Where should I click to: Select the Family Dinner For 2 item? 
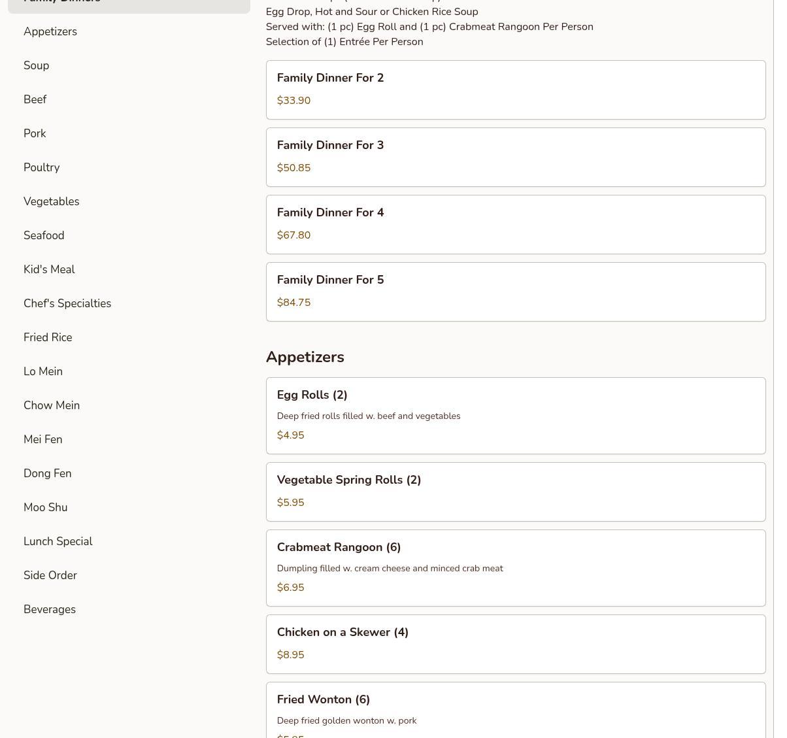pos(515,90)
